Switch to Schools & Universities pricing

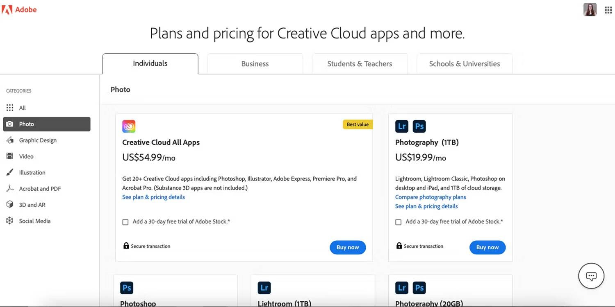pos(464,63)
